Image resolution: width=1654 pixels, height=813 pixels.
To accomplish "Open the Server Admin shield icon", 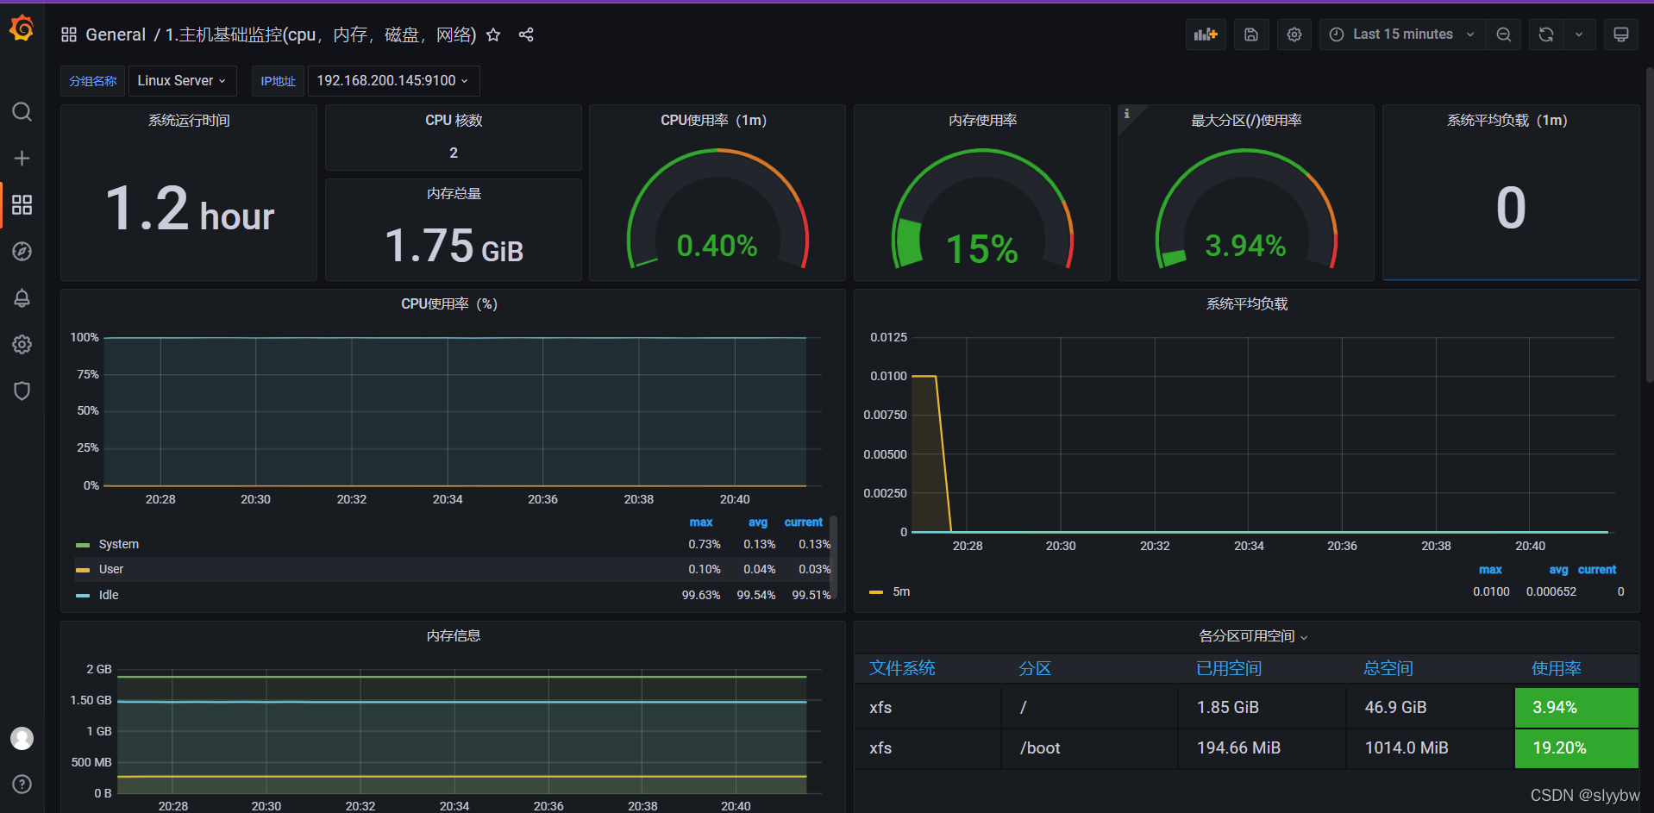I will (x=22, y=391).
